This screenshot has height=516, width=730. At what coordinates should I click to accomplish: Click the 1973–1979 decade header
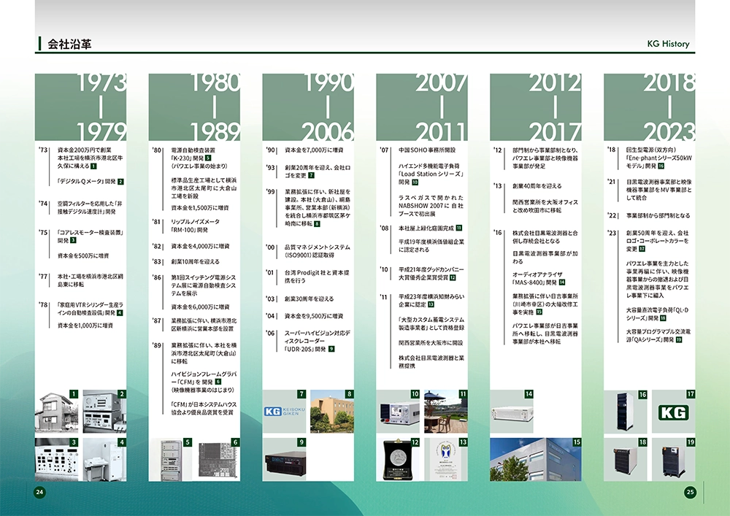[x=81, y=107]
